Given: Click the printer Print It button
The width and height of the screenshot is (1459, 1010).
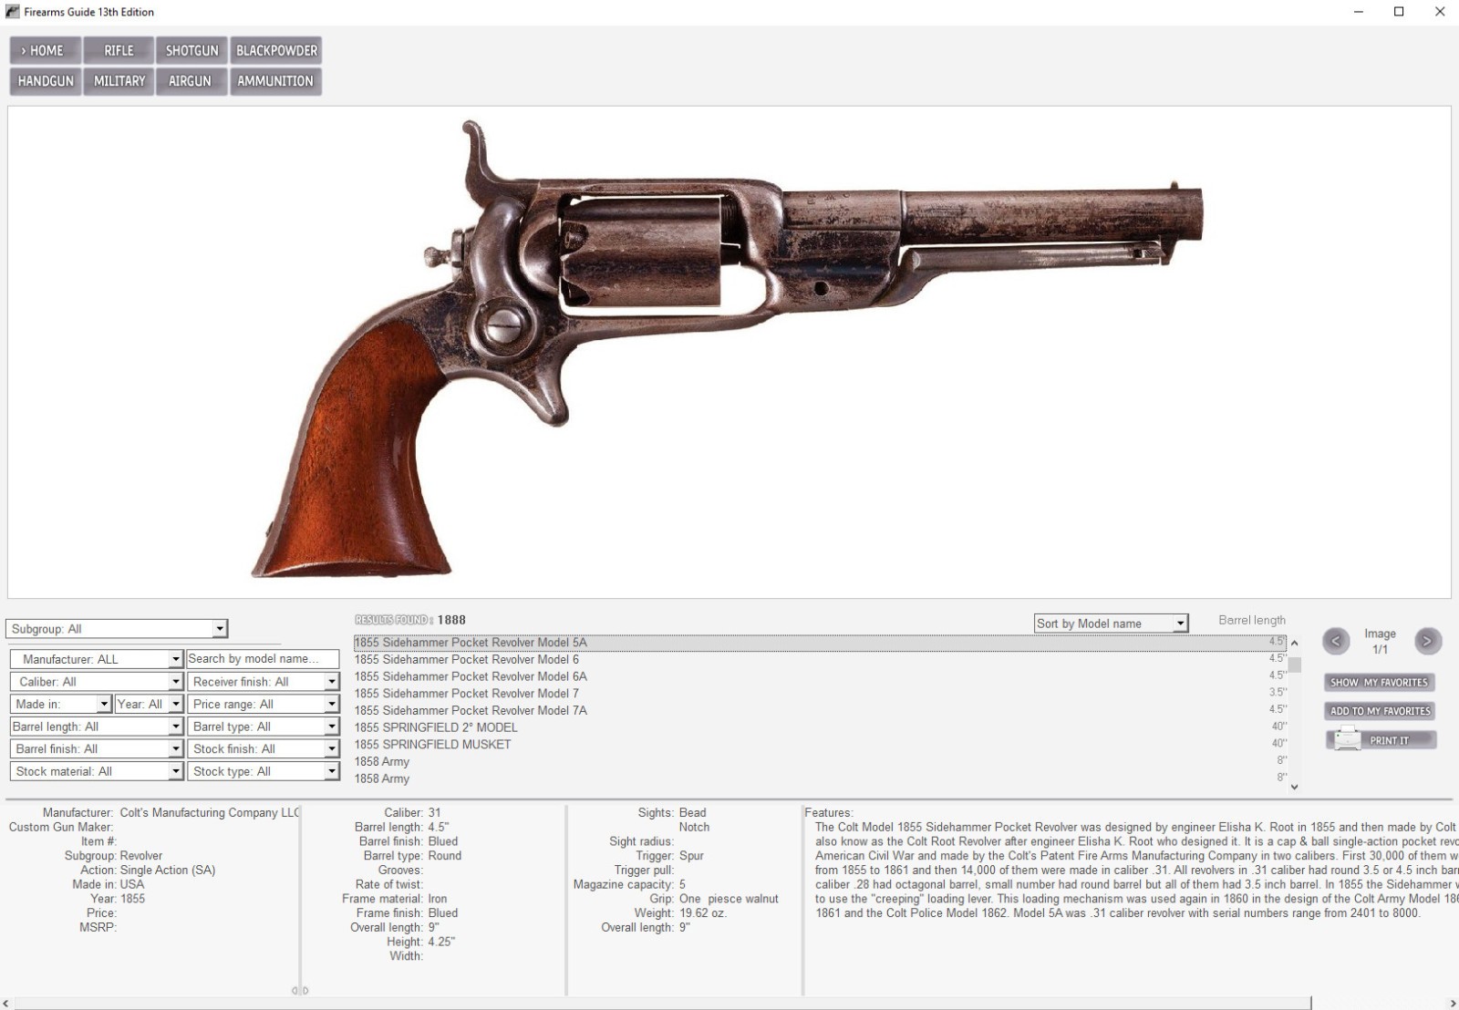Looking at the screenshot, I should click(x=1381, y=740).
